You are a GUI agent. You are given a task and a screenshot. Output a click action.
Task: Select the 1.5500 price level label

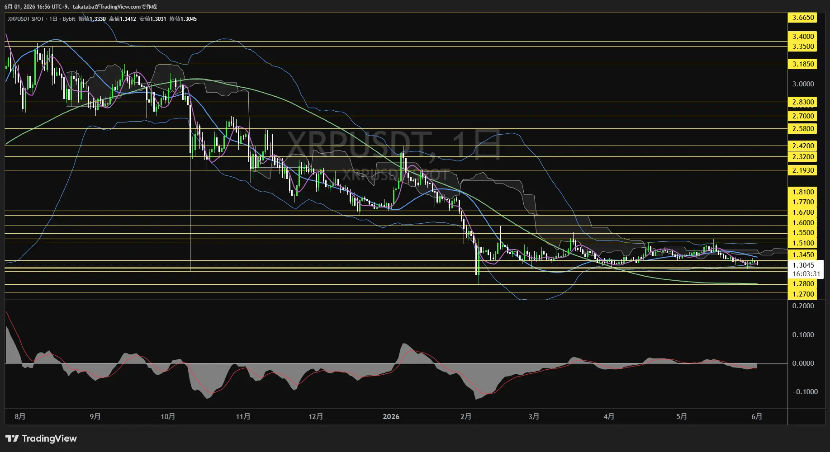803,233
